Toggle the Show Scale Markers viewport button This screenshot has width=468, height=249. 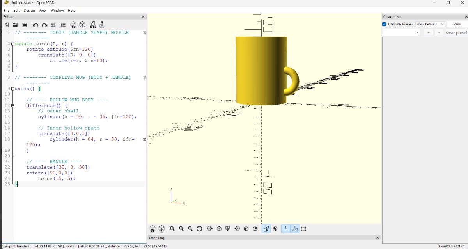(295, 228)
